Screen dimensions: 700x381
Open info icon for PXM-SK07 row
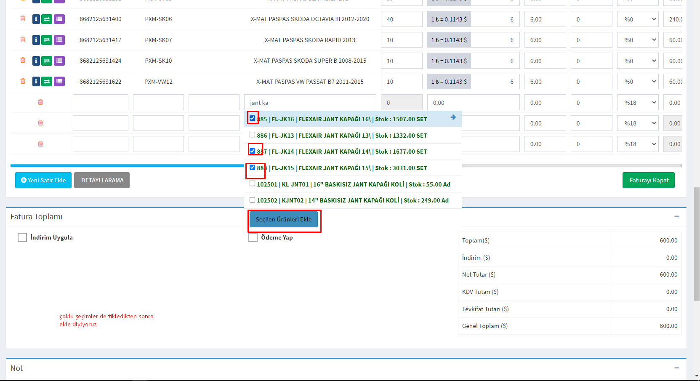click(36, 40)
